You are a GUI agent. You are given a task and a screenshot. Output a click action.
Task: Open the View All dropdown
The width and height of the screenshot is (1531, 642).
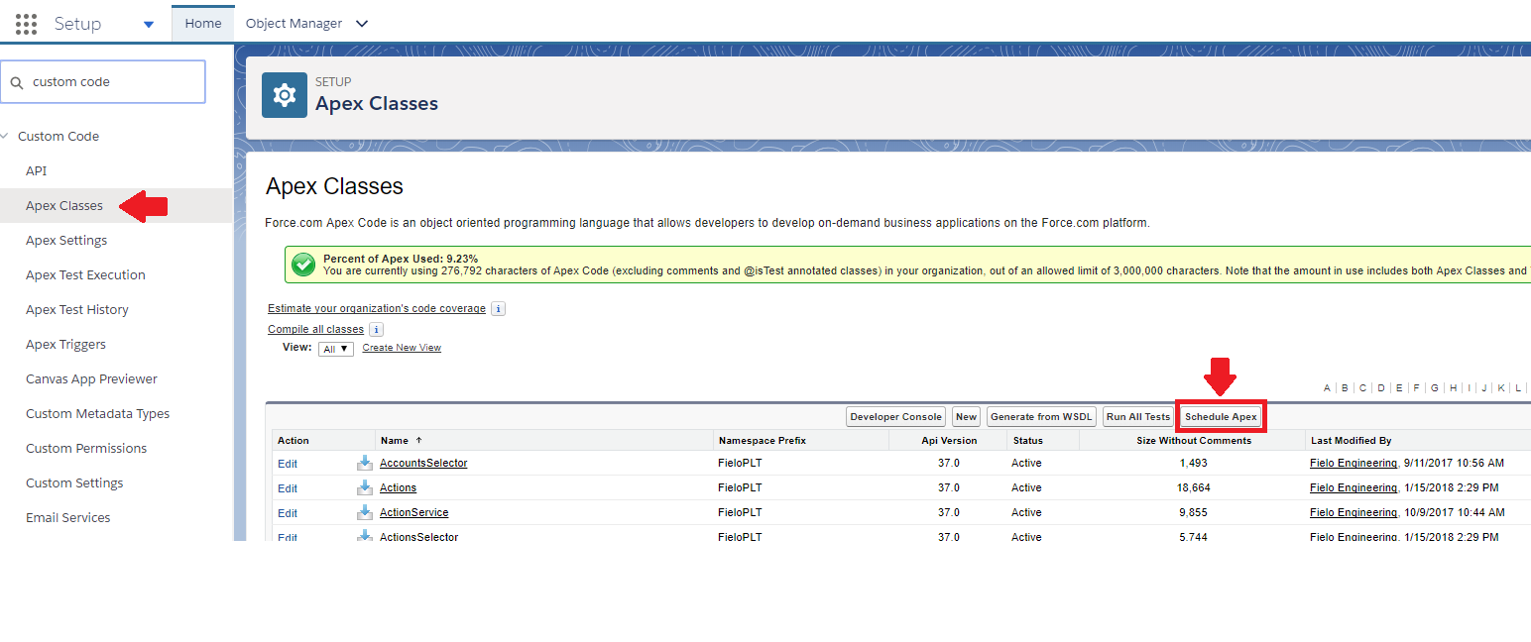[x=336, y=349]
